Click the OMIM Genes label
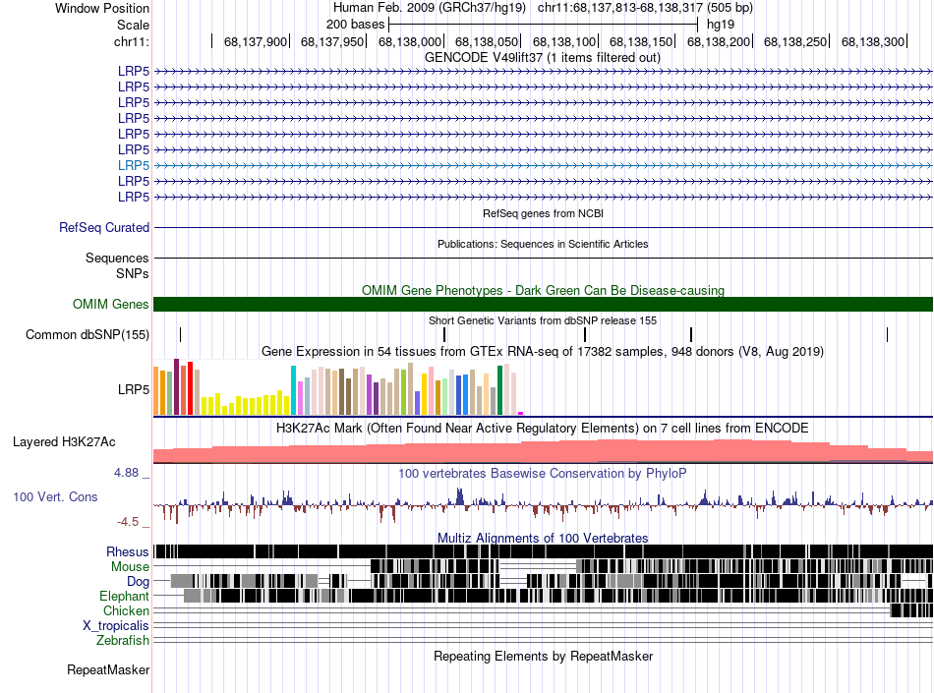The image size is (934, 693). (x=110, y=304)
